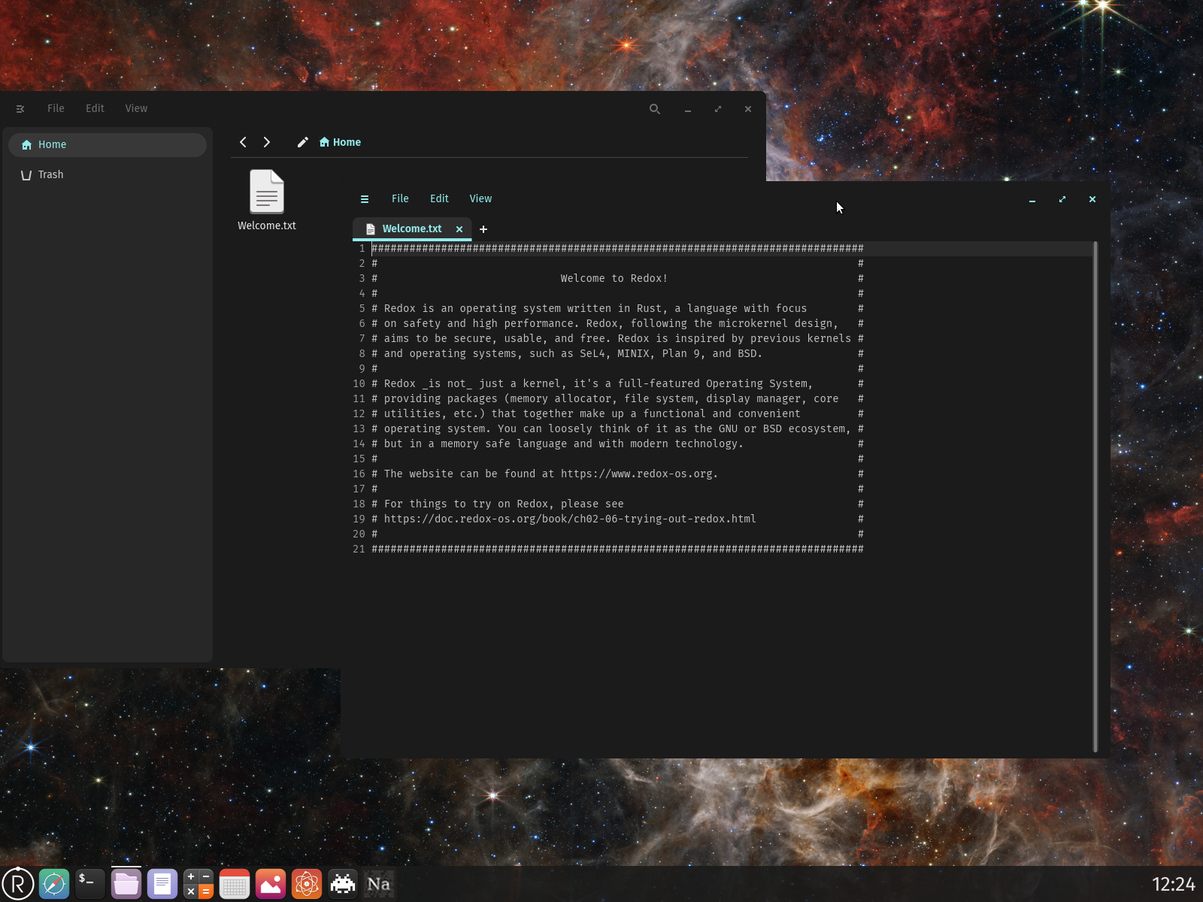Open the calculator from the taskbar

(198, 884)
